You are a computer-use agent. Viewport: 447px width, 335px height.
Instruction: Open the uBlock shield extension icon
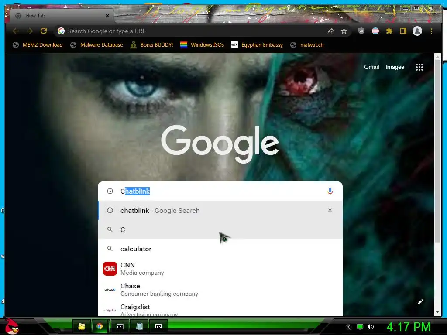click(361, 31)
